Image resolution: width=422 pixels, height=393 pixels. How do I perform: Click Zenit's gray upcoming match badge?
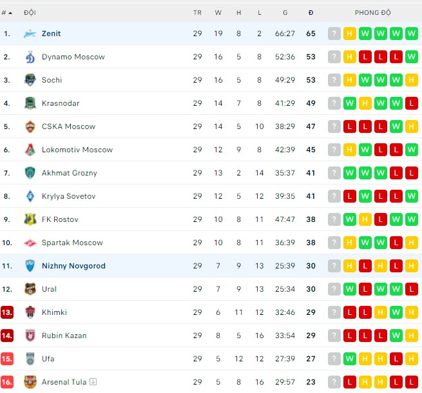[x=334, y=34]
